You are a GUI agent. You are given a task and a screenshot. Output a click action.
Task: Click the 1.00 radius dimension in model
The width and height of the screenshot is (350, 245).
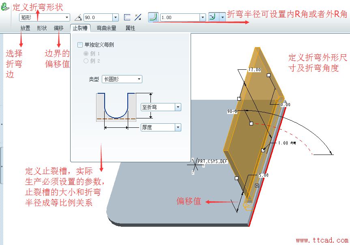tap(283, 143)
